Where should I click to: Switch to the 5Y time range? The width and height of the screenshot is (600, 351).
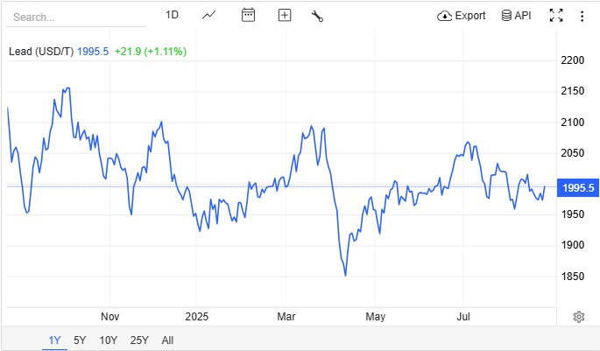tap(80, 340)
